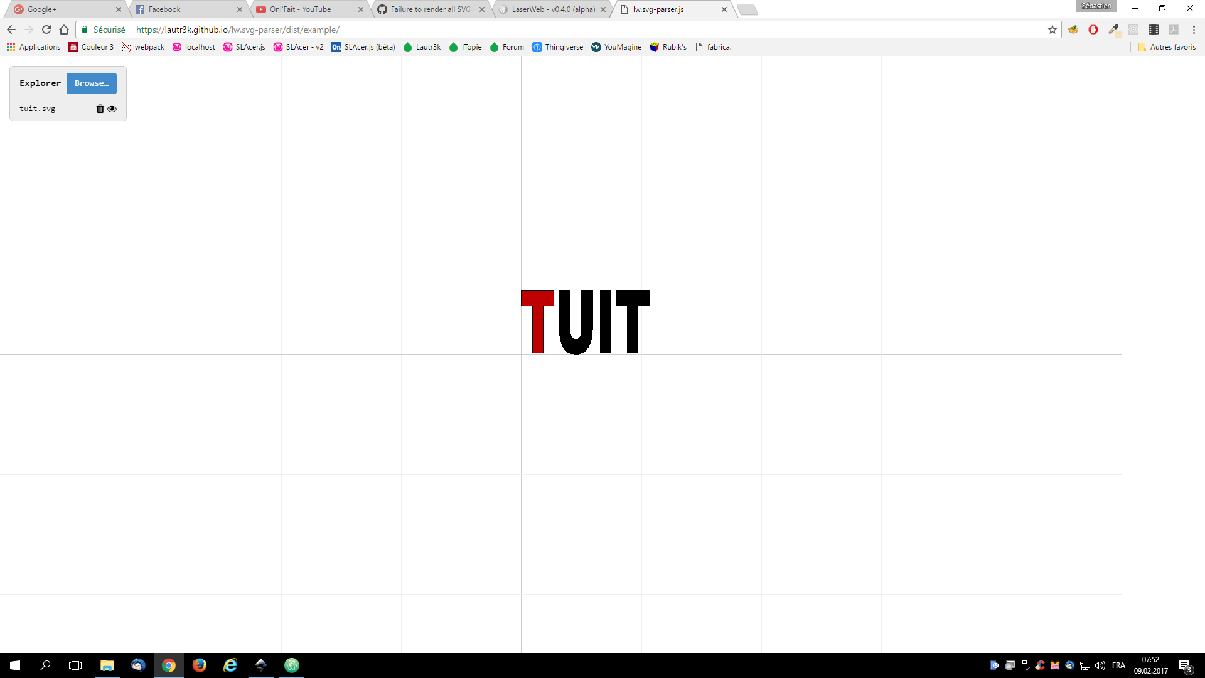Reload the page
The width and height of the screenshot is (1205, 678).
pos(46,30)
